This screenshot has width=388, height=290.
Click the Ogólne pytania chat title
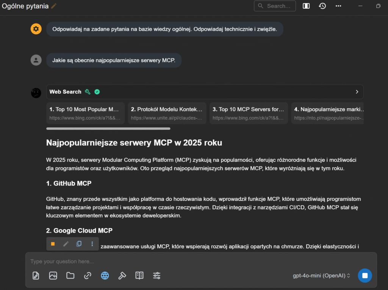coord(25,6)
